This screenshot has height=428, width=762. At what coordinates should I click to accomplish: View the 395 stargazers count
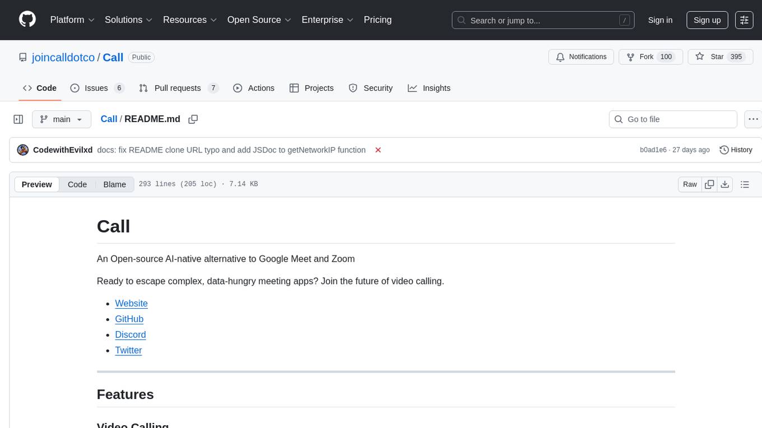click(x=736, y=57)
